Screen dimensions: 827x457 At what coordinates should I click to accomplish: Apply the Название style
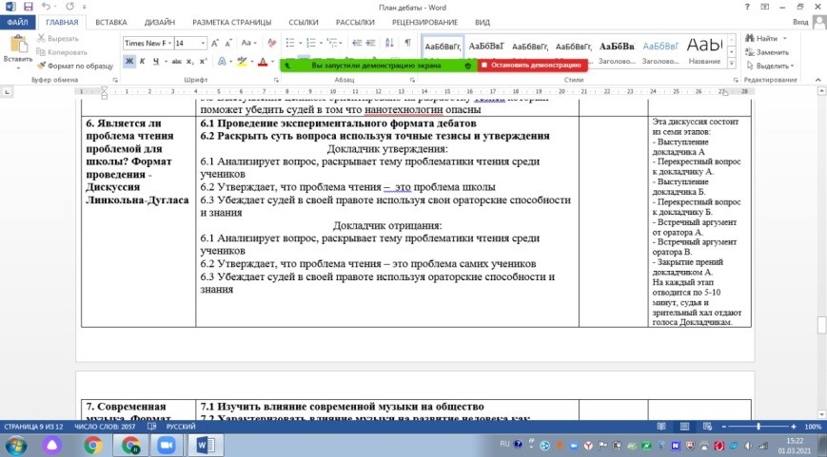(x=704, y=51)
